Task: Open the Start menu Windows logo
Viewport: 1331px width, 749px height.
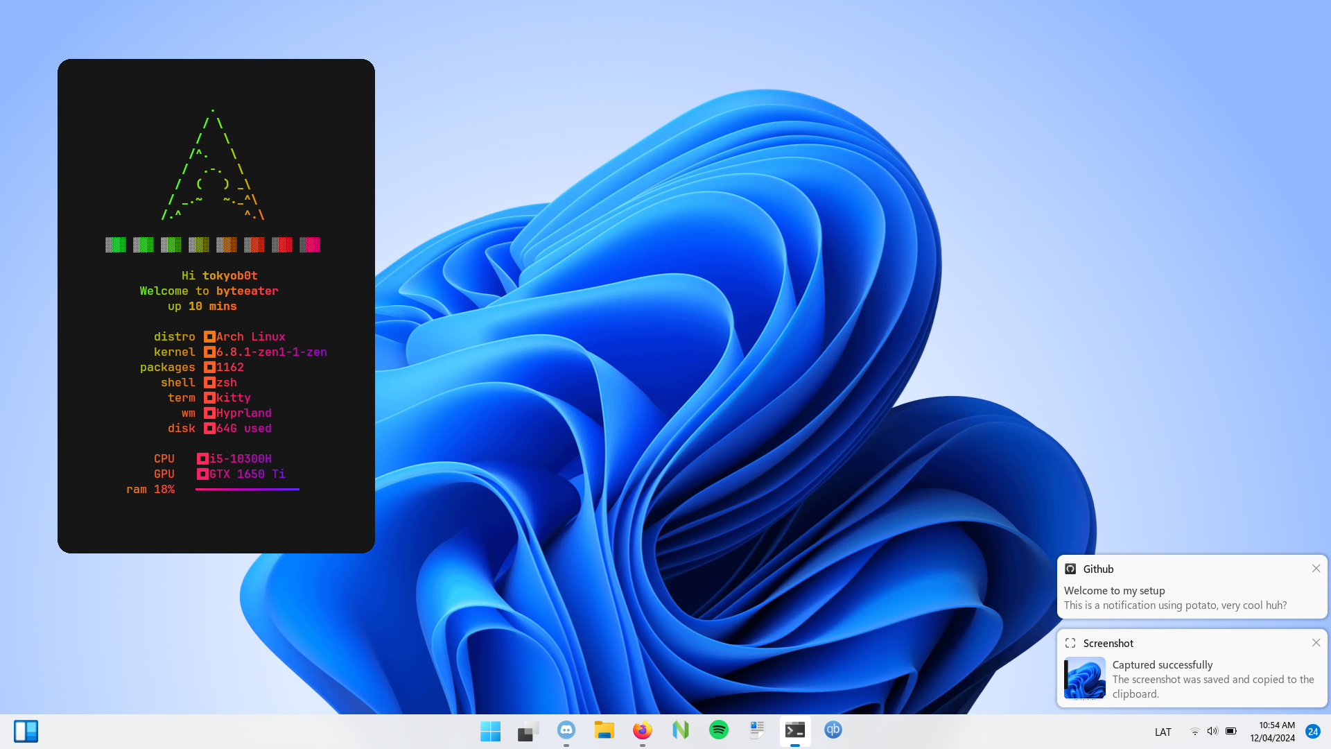Action: click(490, 731)
